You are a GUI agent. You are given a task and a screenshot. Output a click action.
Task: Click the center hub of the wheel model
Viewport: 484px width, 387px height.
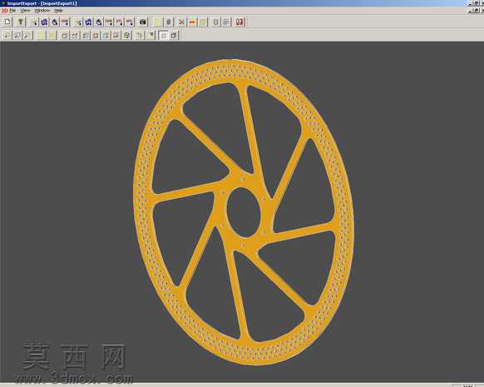click(x=244, y=212)
